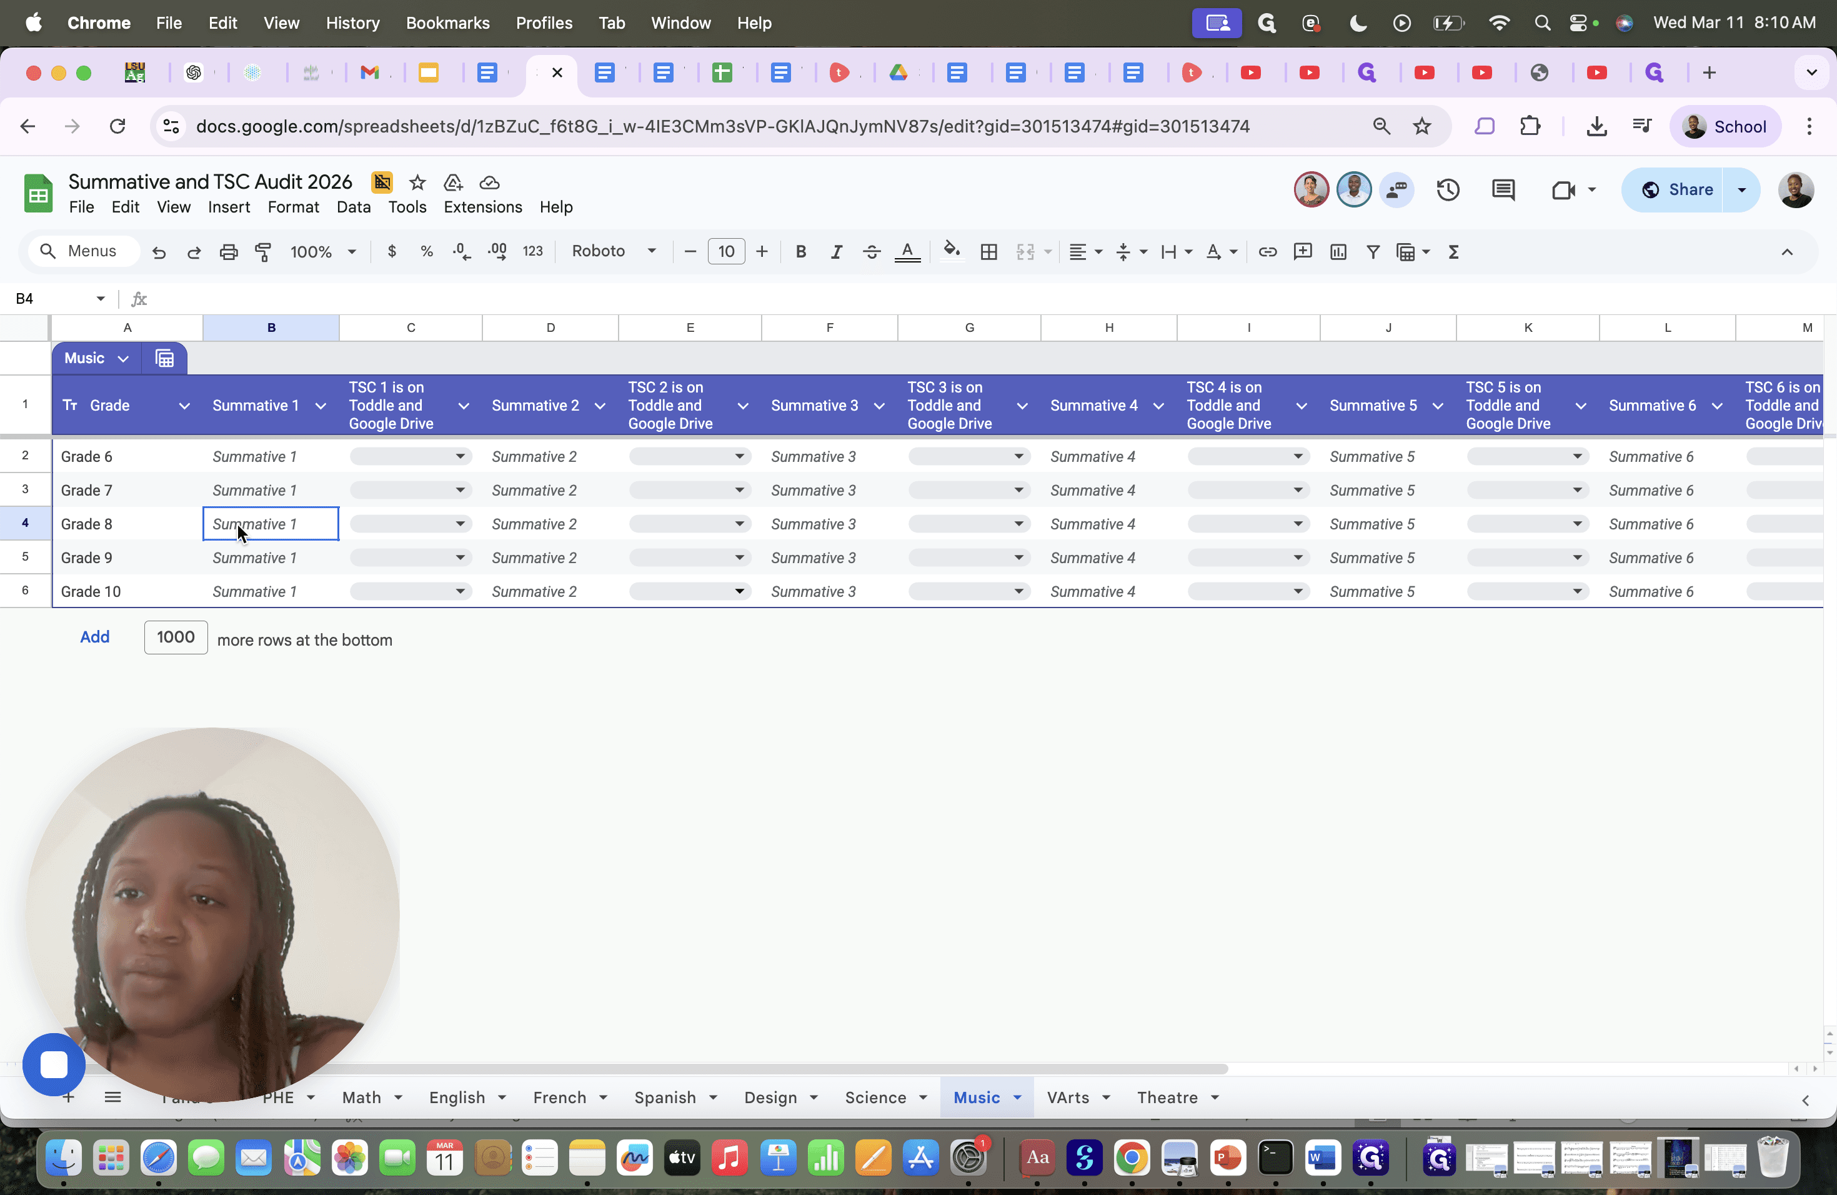Open the table view icon beside Music
This screenshot has width=1837, height=1195.
[164, 358]
